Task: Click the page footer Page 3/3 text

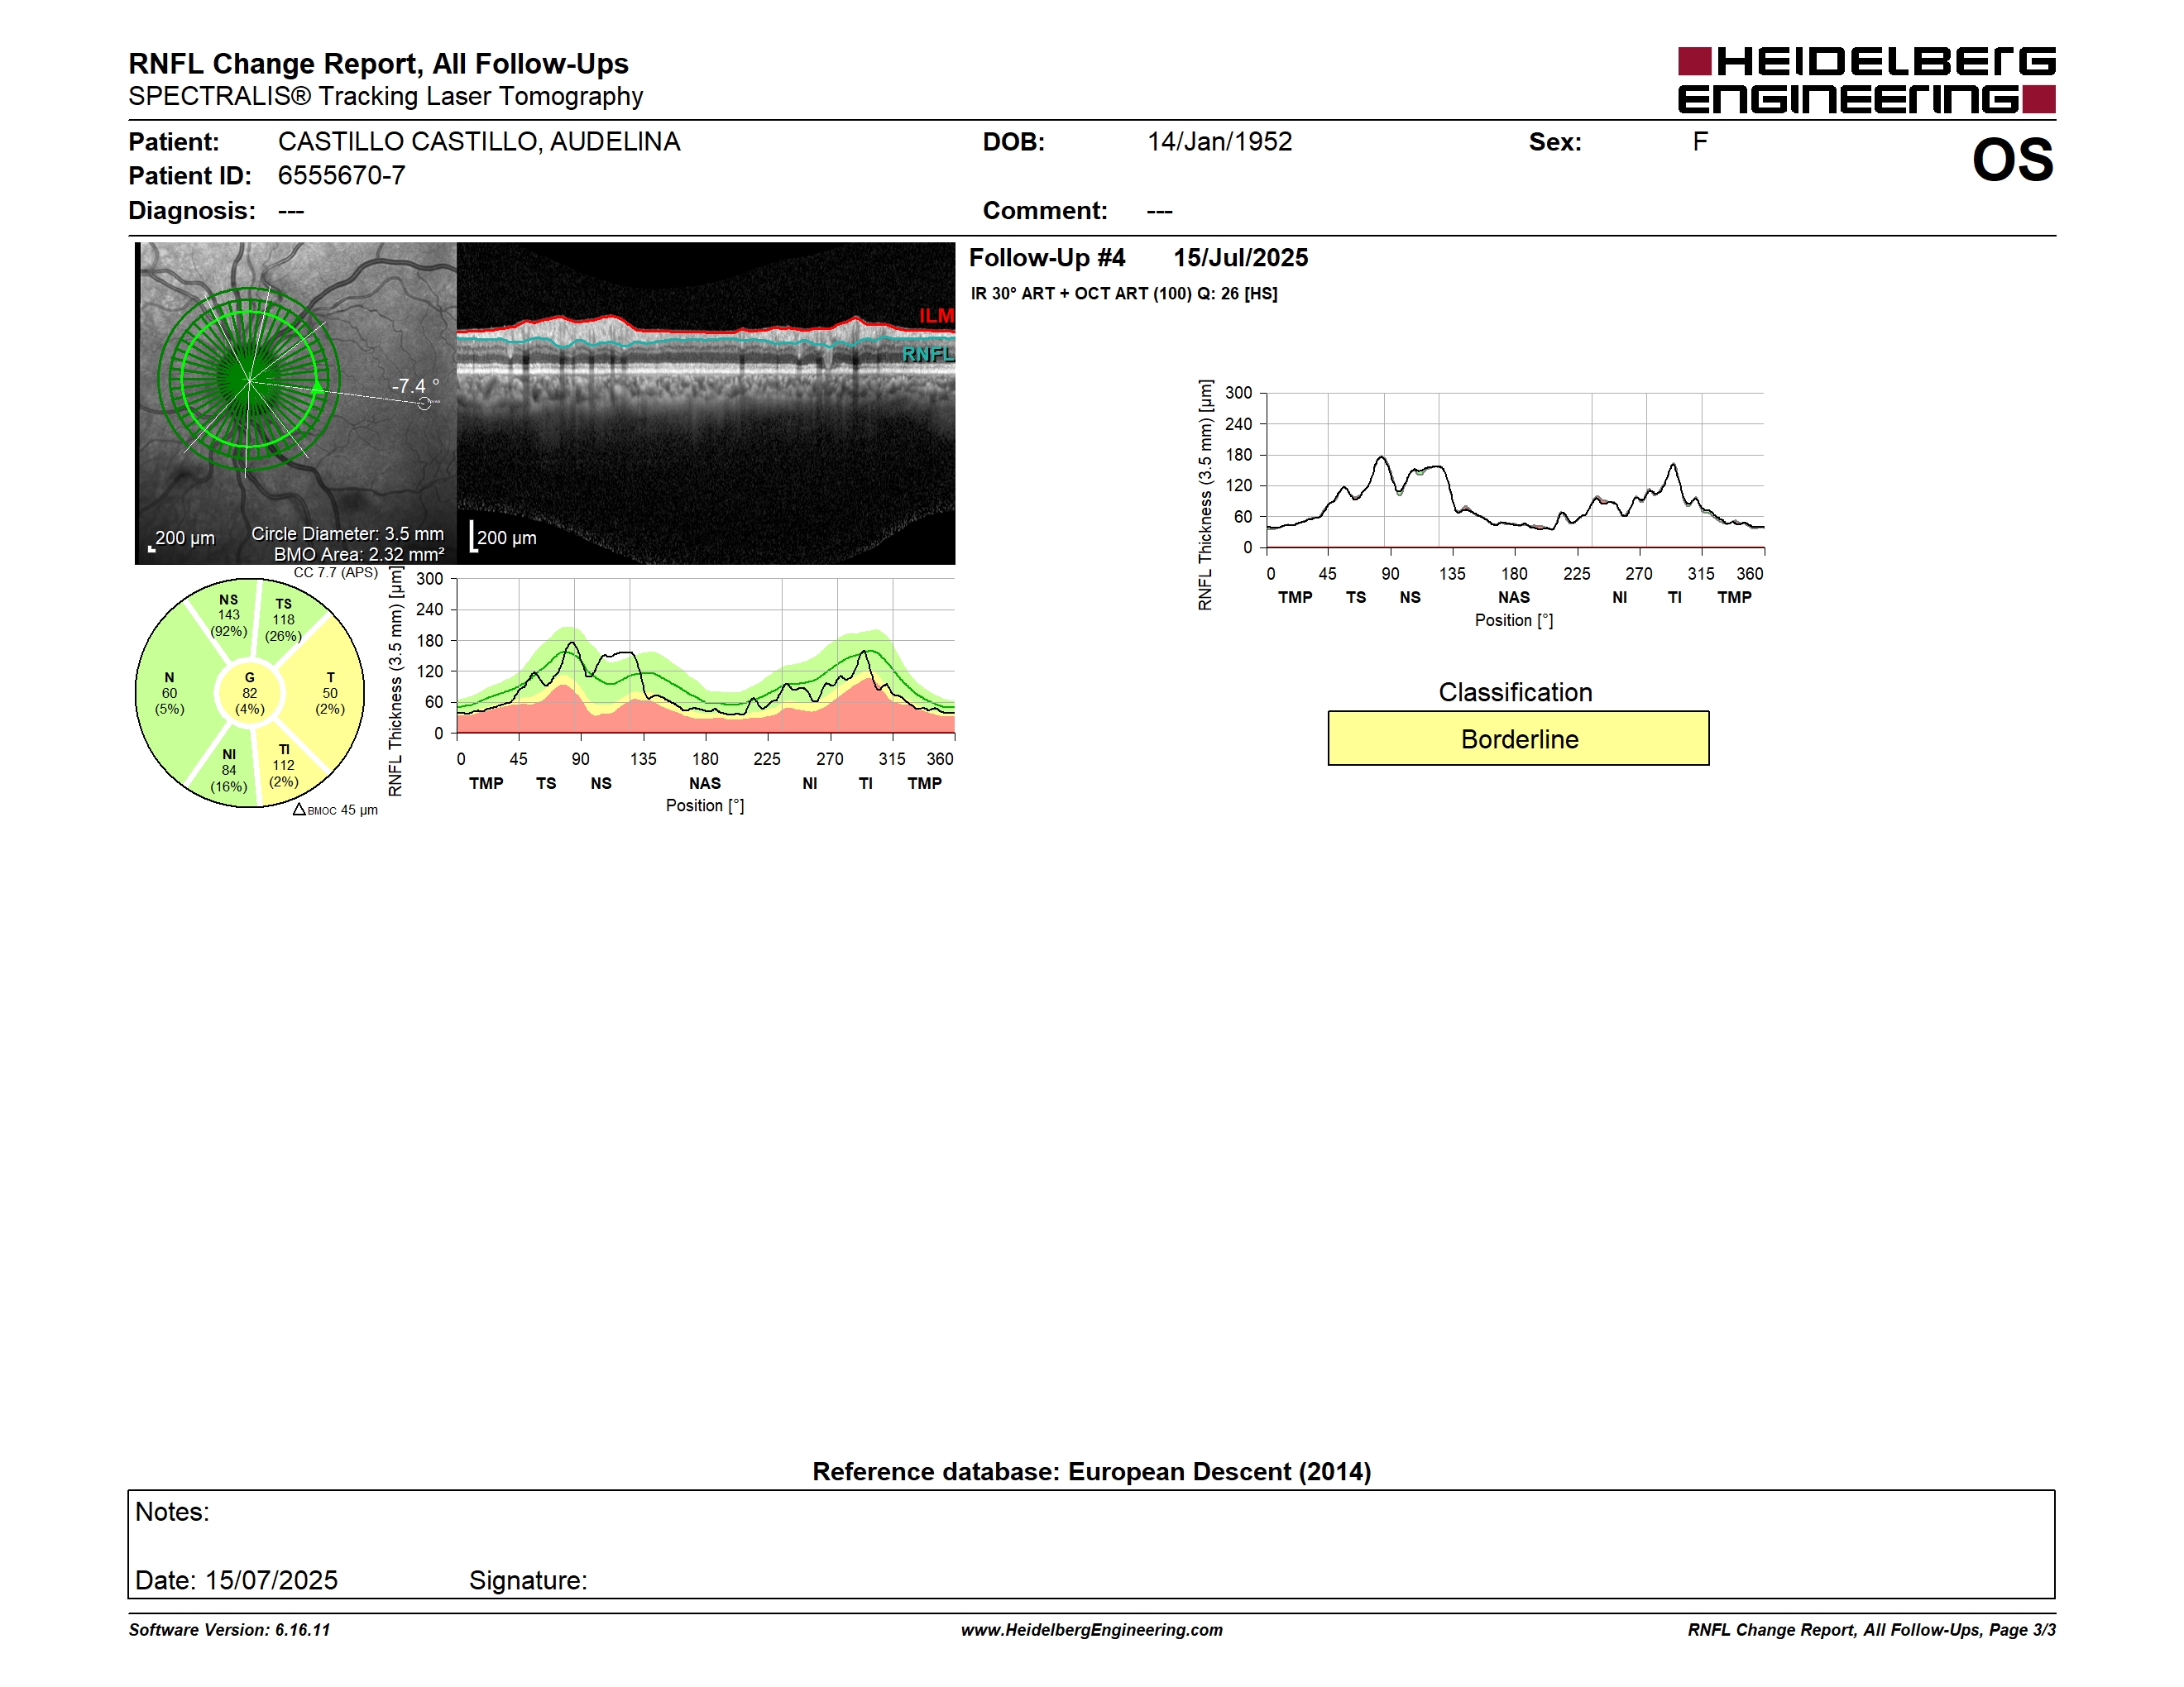Action: [2022, 1630]
